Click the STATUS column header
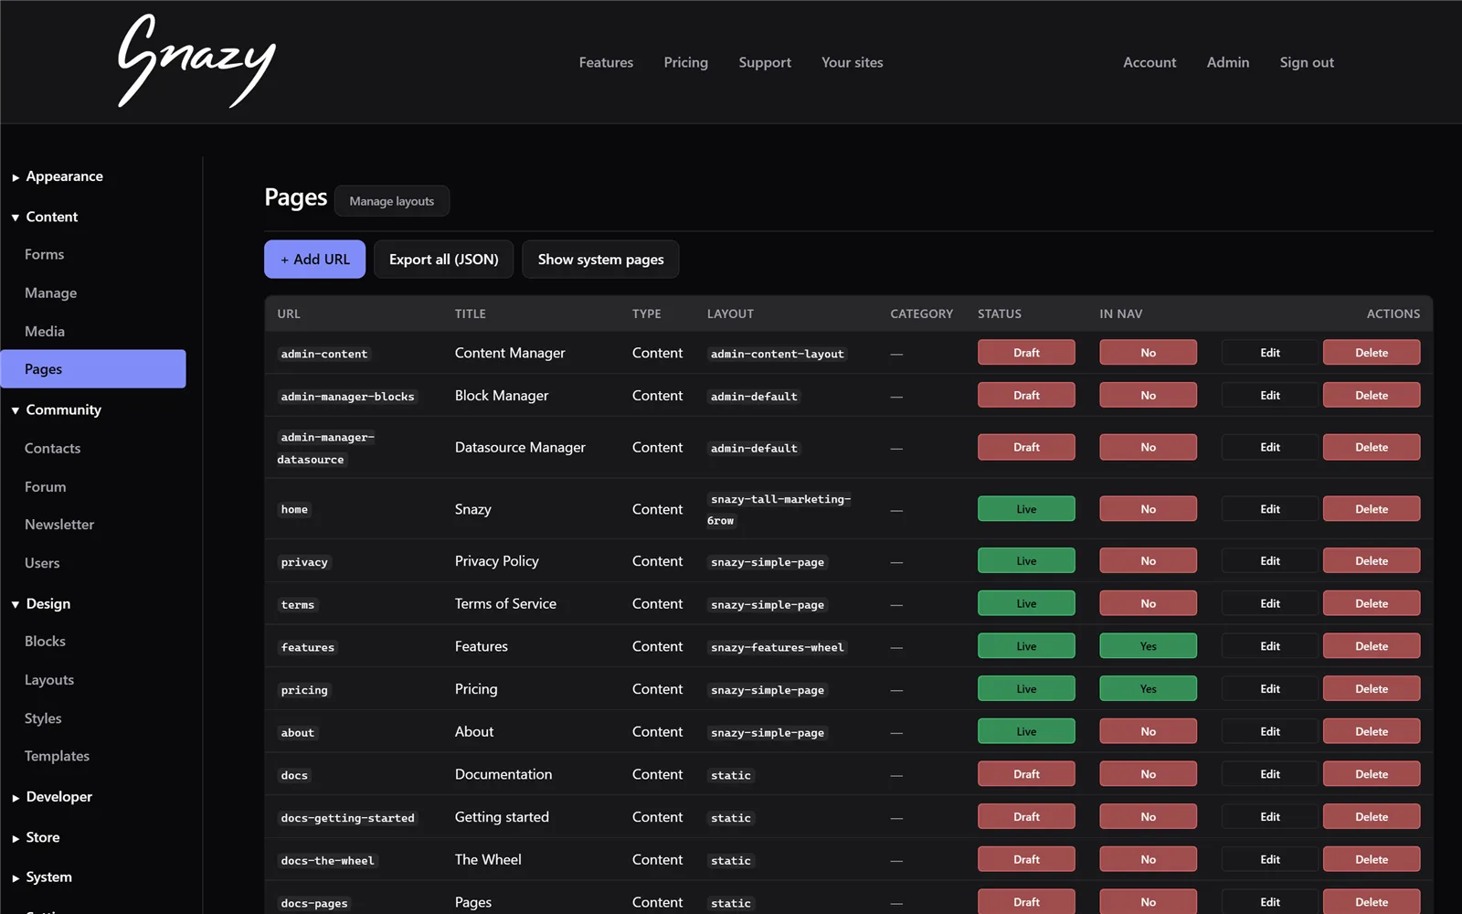The image size is (1462, 914). tap(1000, 314)
